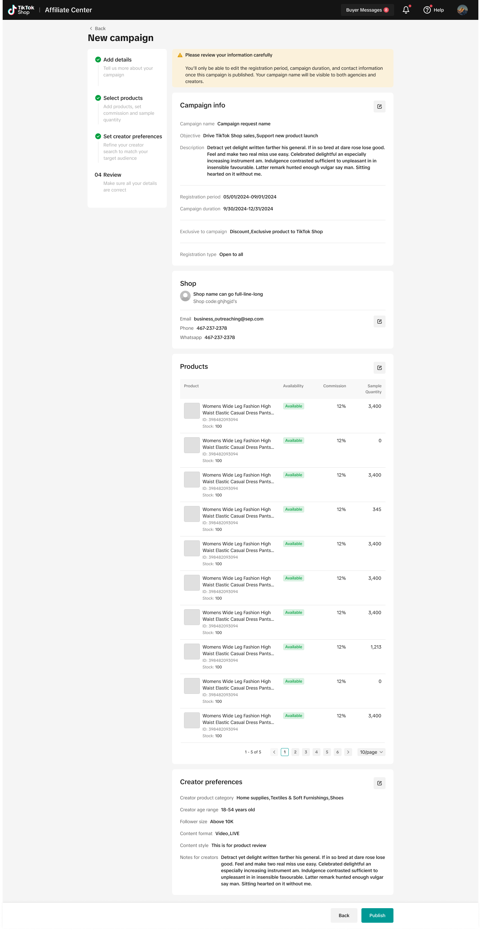
Task: Open the notifications bell
Action: pyautogui.click(x=406, y=10)
